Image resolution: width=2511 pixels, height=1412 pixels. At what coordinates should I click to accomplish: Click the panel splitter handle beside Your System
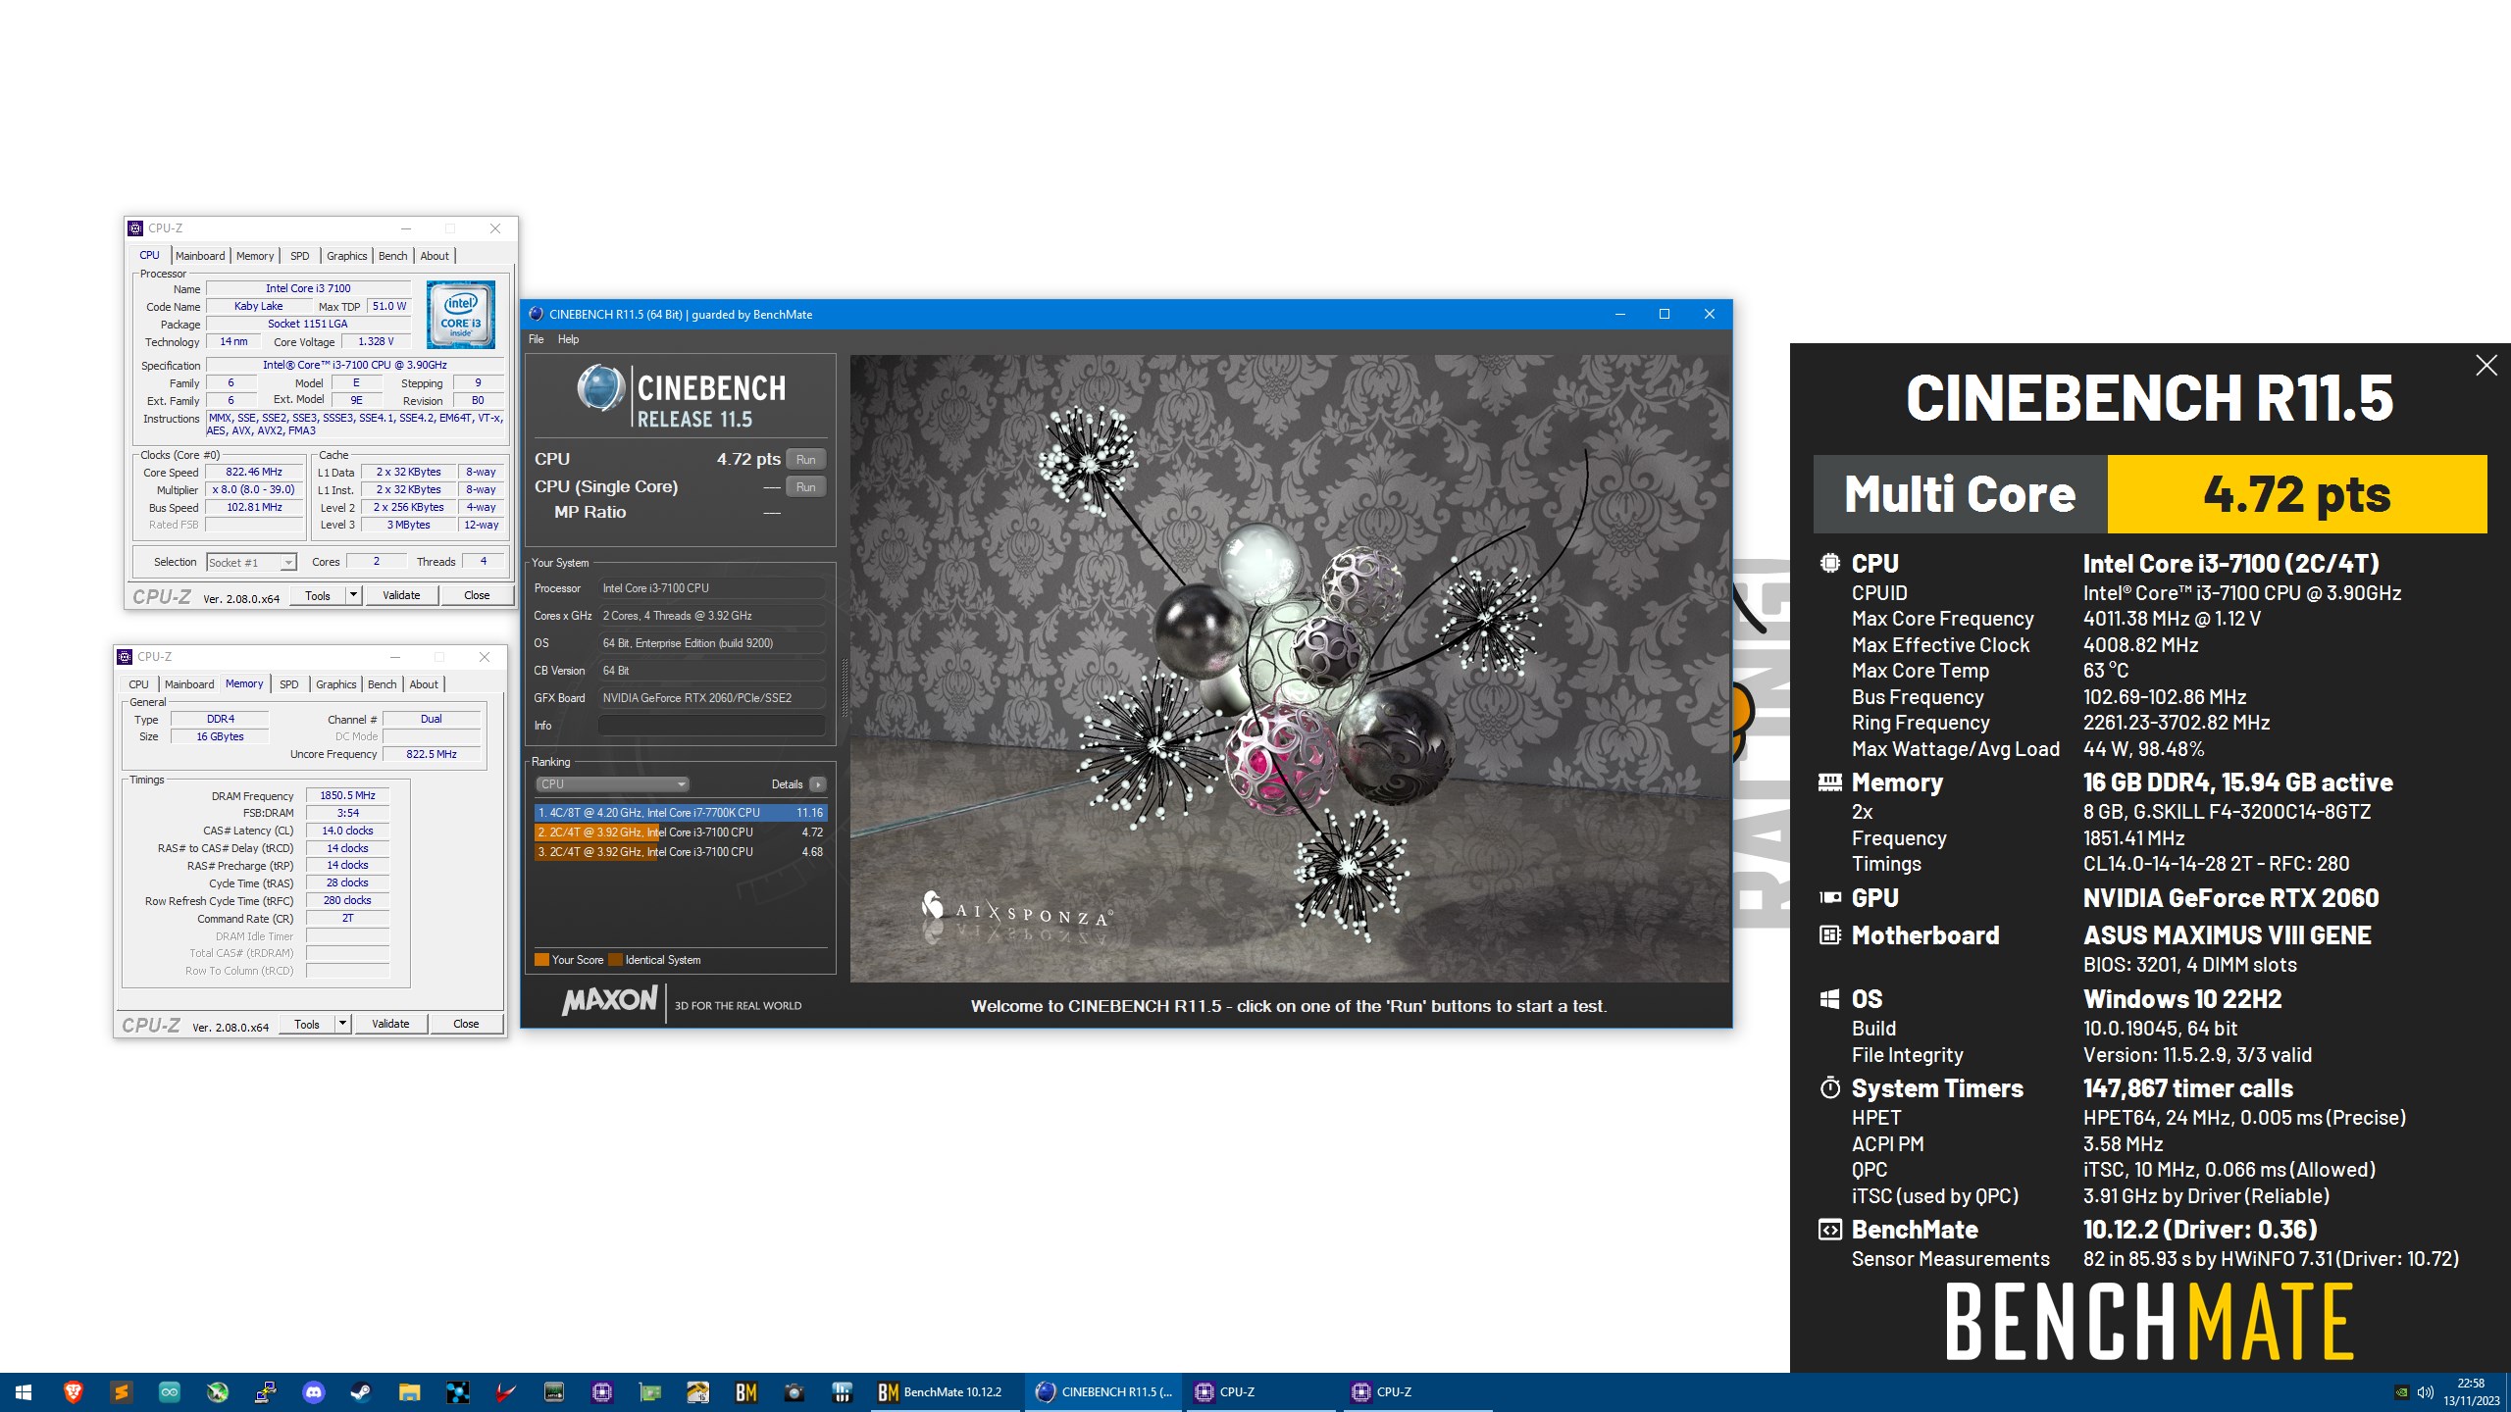(844, 686)
